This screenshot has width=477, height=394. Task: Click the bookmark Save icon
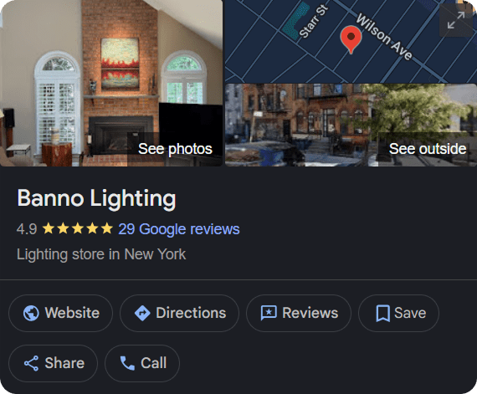pyautogui.click(x=382, y=314)
